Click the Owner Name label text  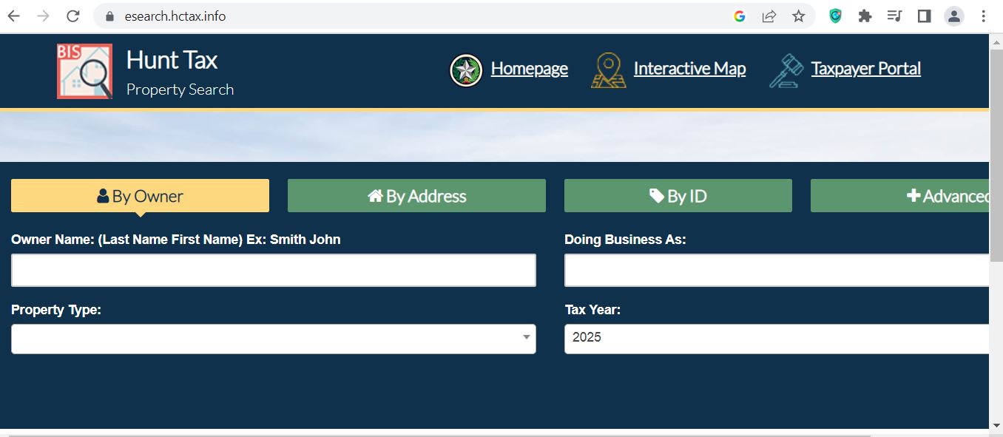click(x=176, y=240)
